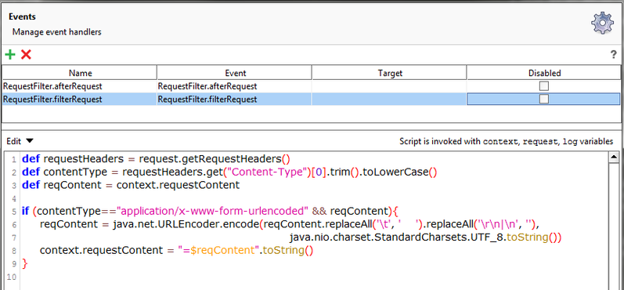Click closing brace on line 9
The height and width of the screenshot is (290, 624).
pyautogui.click(x=25, y=263)
